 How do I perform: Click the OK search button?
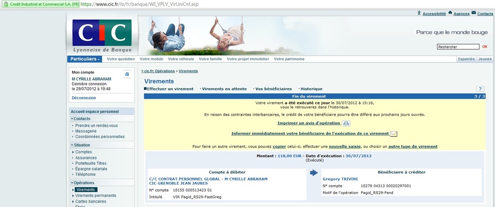tap(484, 47)
